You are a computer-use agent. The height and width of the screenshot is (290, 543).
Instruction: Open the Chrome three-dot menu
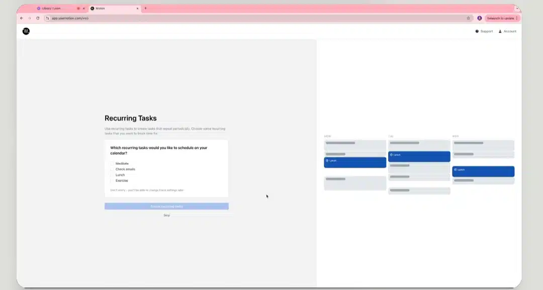[517, 18]
